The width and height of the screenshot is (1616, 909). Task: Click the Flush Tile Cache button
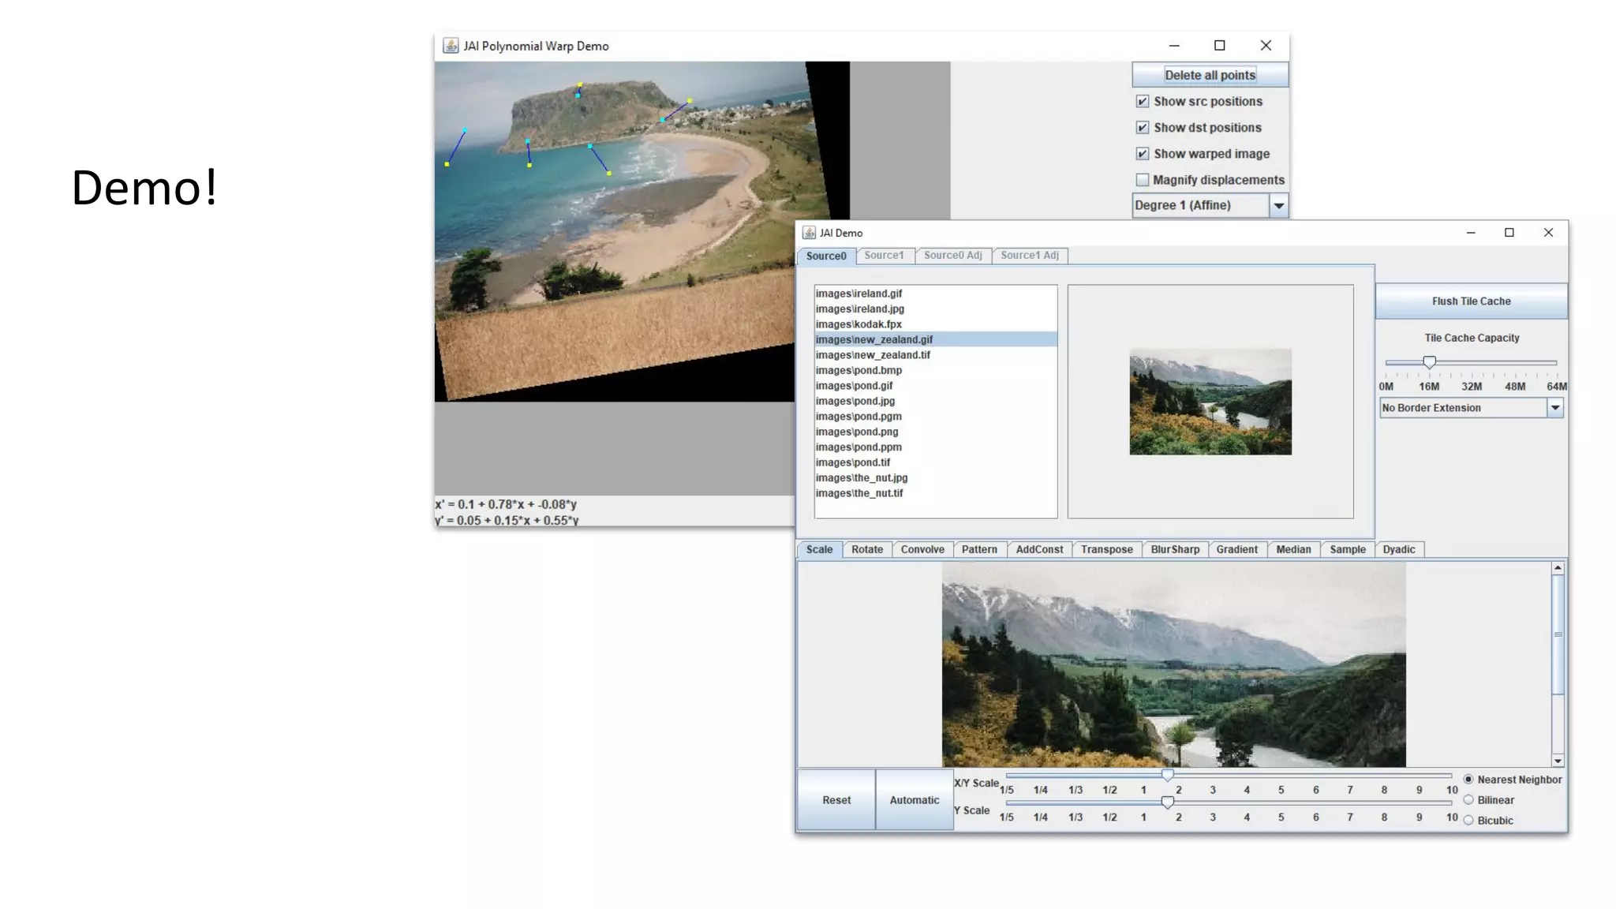[1471, 301]
